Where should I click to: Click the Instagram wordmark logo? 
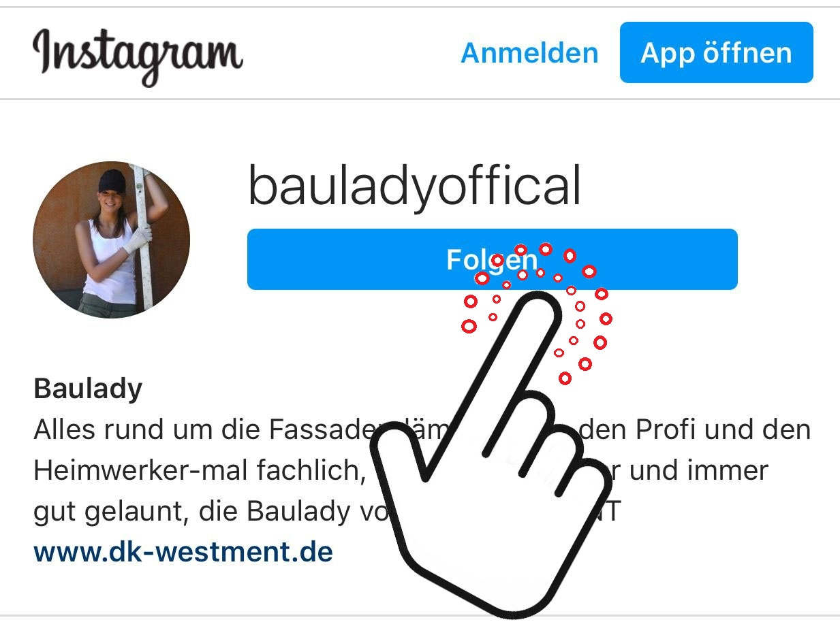(x=138, y=54)
